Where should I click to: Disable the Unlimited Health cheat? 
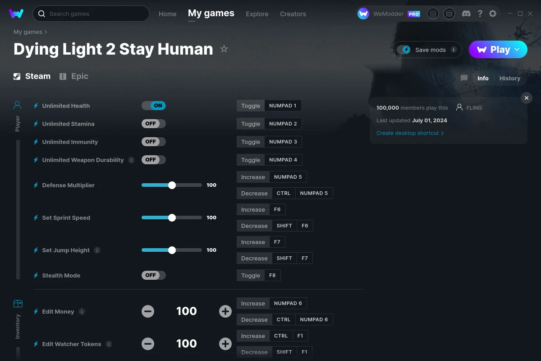pyautogui.click(x=153, y=105)
